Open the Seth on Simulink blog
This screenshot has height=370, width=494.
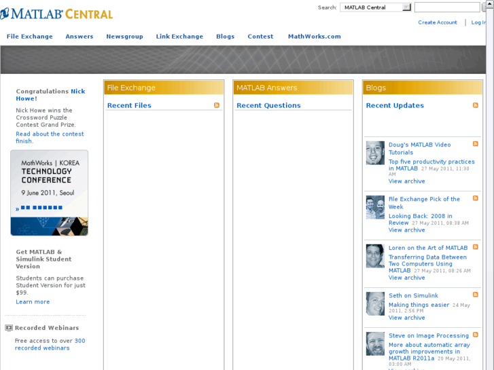click(x=413, y=295)
